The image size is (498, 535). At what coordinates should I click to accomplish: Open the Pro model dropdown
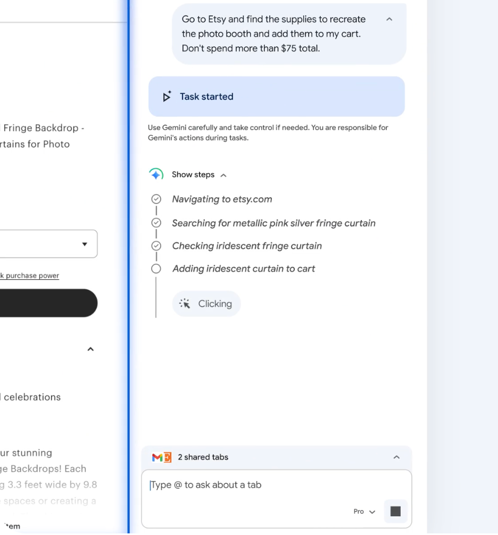[x=364, y=512]
